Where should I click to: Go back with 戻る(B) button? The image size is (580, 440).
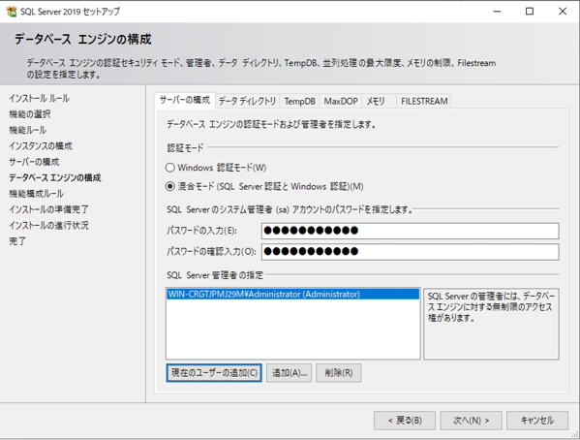(x=405, y=421)
